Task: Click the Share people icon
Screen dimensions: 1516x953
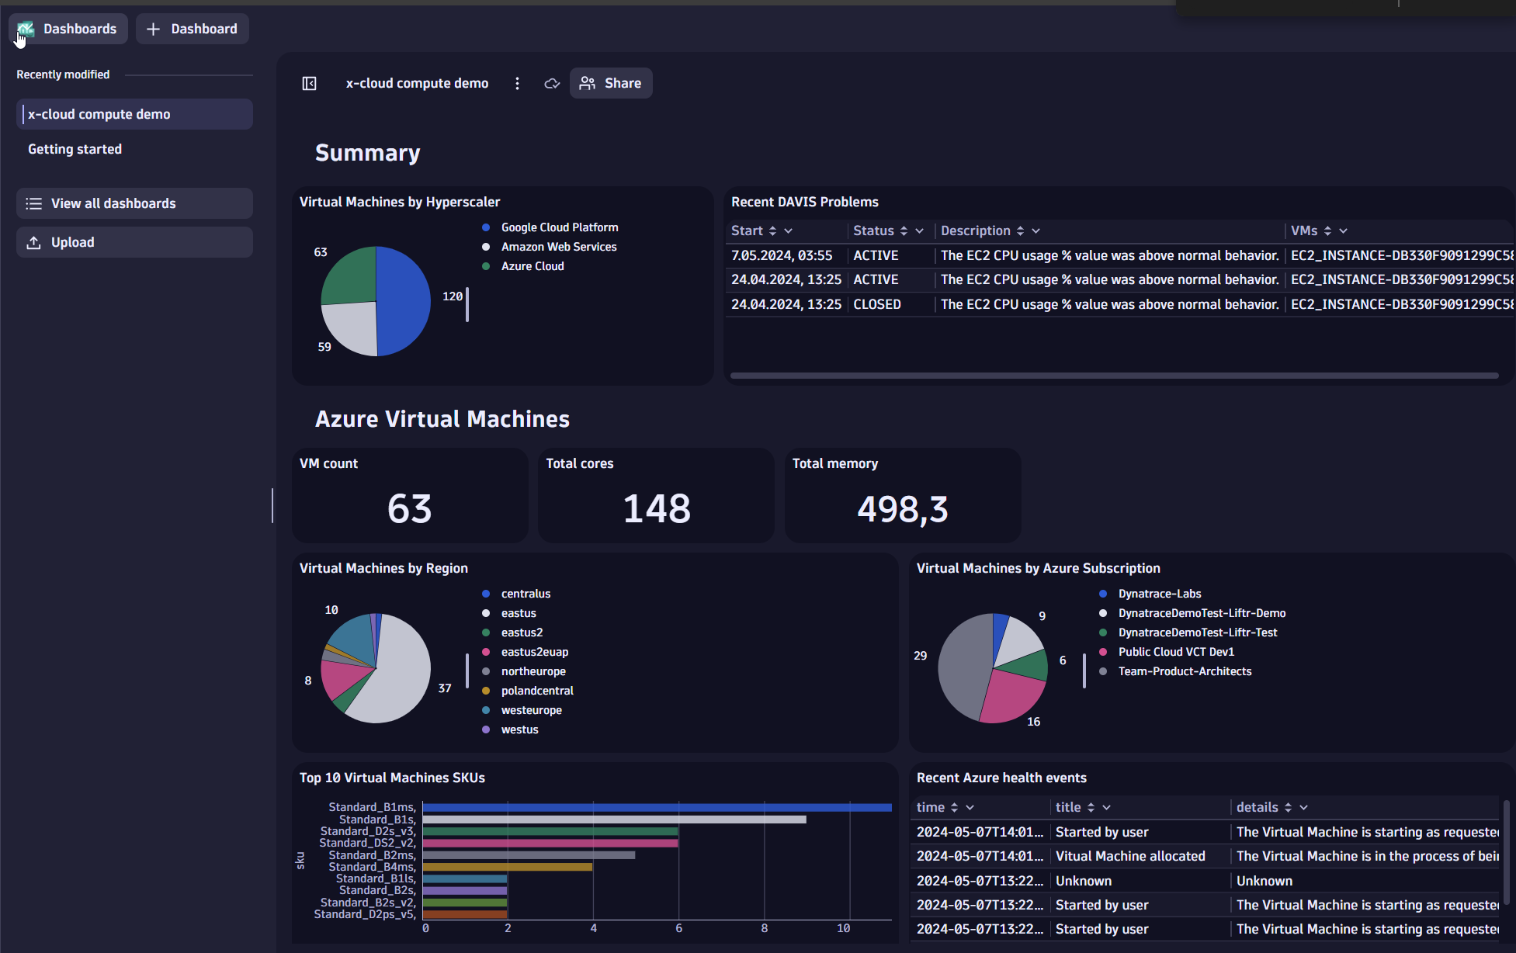Action: pos(588,82)
